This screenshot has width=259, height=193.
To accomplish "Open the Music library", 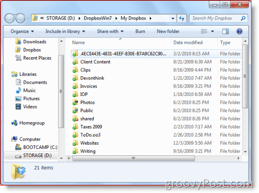I will [29, 90].
